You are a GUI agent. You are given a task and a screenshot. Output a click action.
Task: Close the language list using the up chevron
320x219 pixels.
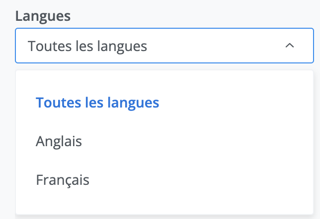click(x=290, y=46)
